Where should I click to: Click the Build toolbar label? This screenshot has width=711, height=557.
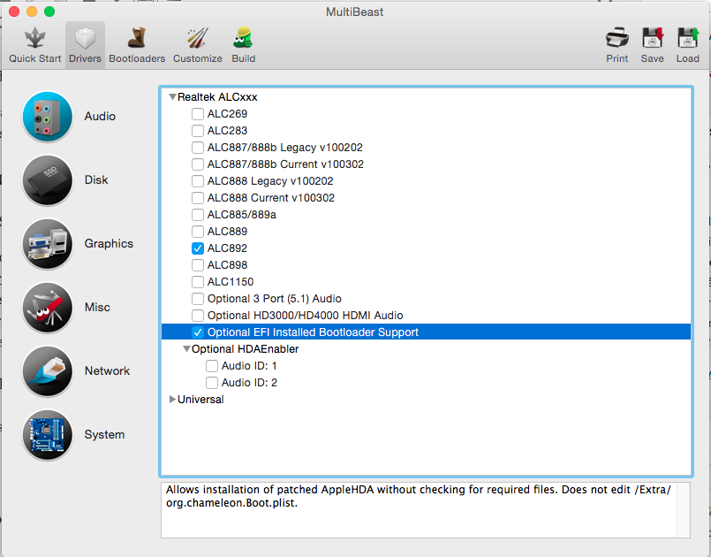243,58
